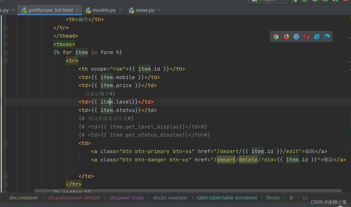Click the item.status table cell line
Image resolution: width=351 pixels, height=207 pixels.
tap(117, 110)
